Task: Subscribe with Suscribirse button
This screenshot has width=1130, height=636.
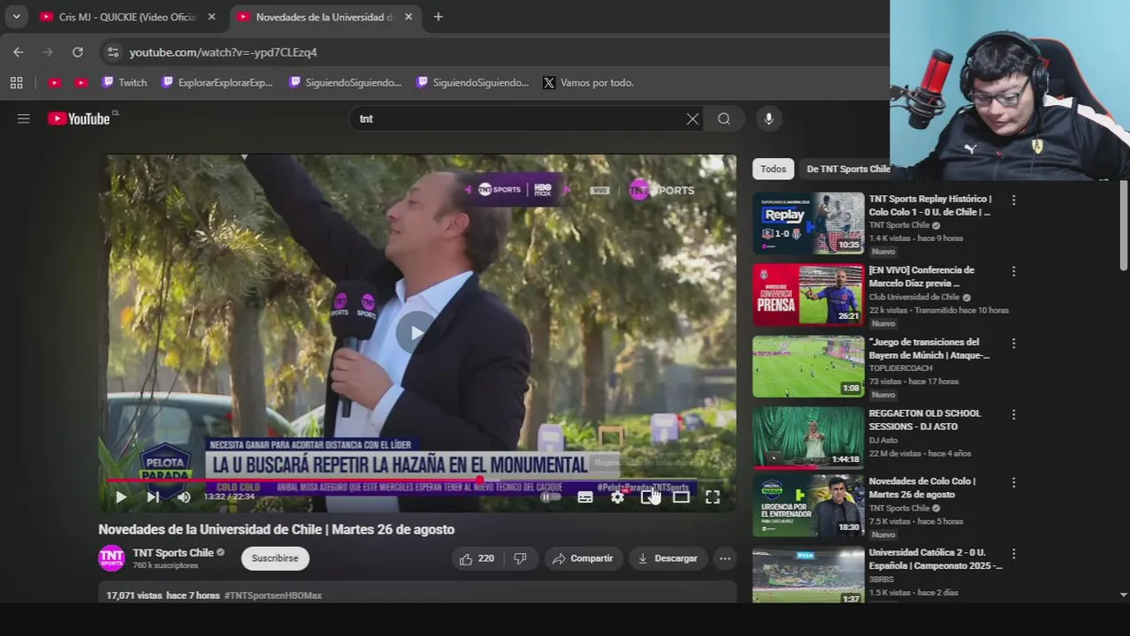Action: point(275,558)
